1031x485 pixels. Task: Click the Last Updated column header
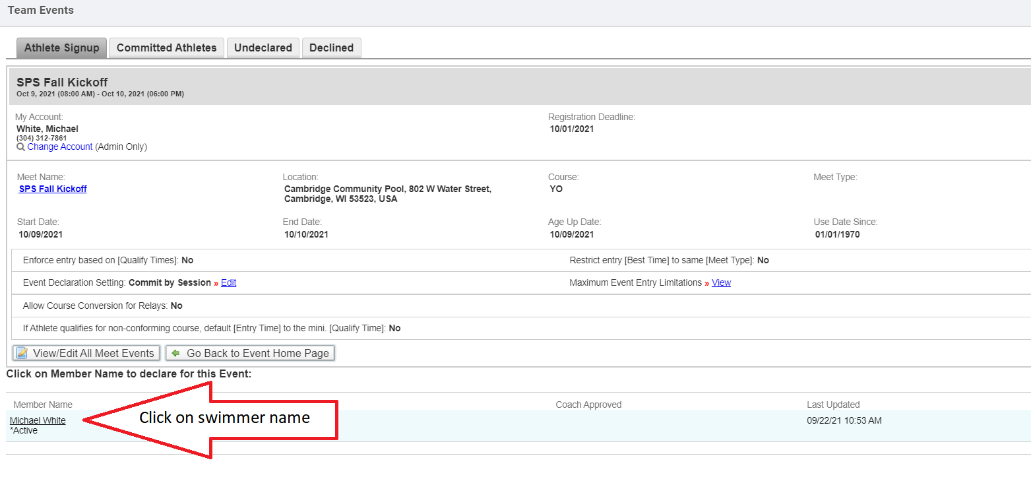click(833, 404)
